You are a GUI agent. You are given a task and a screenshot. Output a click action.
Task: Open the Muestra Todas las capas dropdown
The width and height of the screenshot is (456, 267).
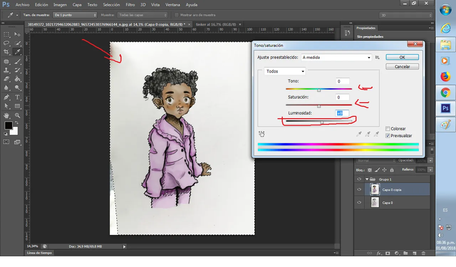tap(142, 15)
